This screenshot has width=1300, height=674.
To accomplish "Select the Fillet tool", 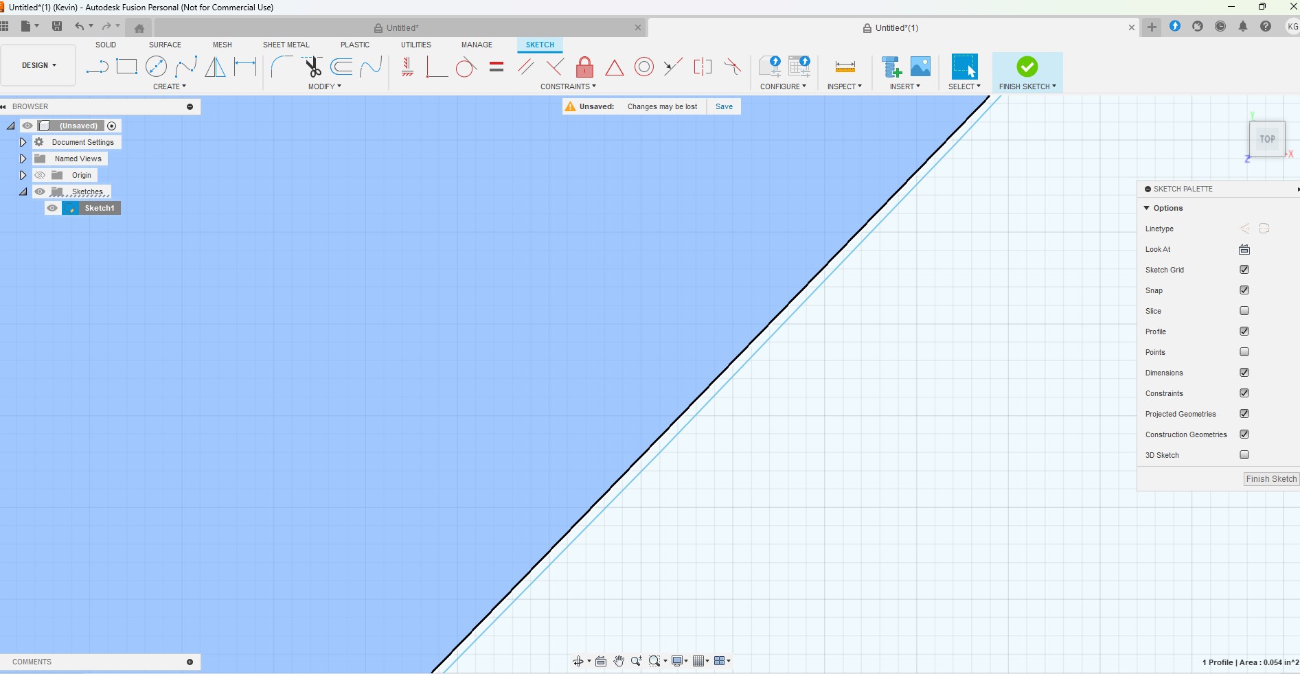I will point(282,67).
